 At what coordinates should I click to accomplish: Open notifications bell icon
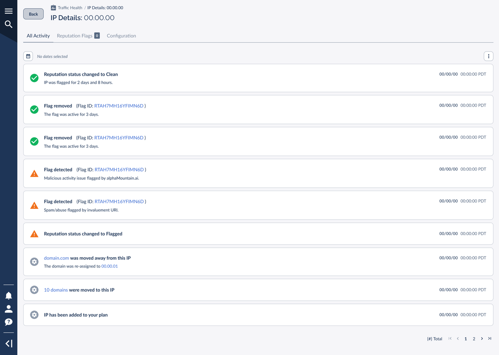point(8,295)
